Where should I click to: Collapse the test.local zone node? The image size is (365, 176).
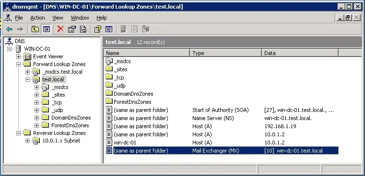pos(27,80)
